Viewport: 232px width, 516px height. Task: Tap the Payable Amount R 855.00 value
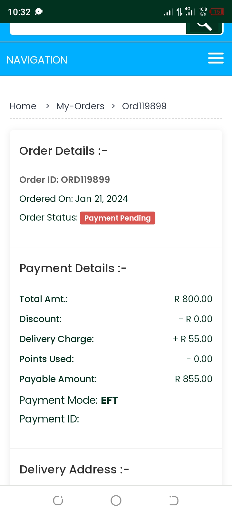pyautogui.click(x=193, y=379)
